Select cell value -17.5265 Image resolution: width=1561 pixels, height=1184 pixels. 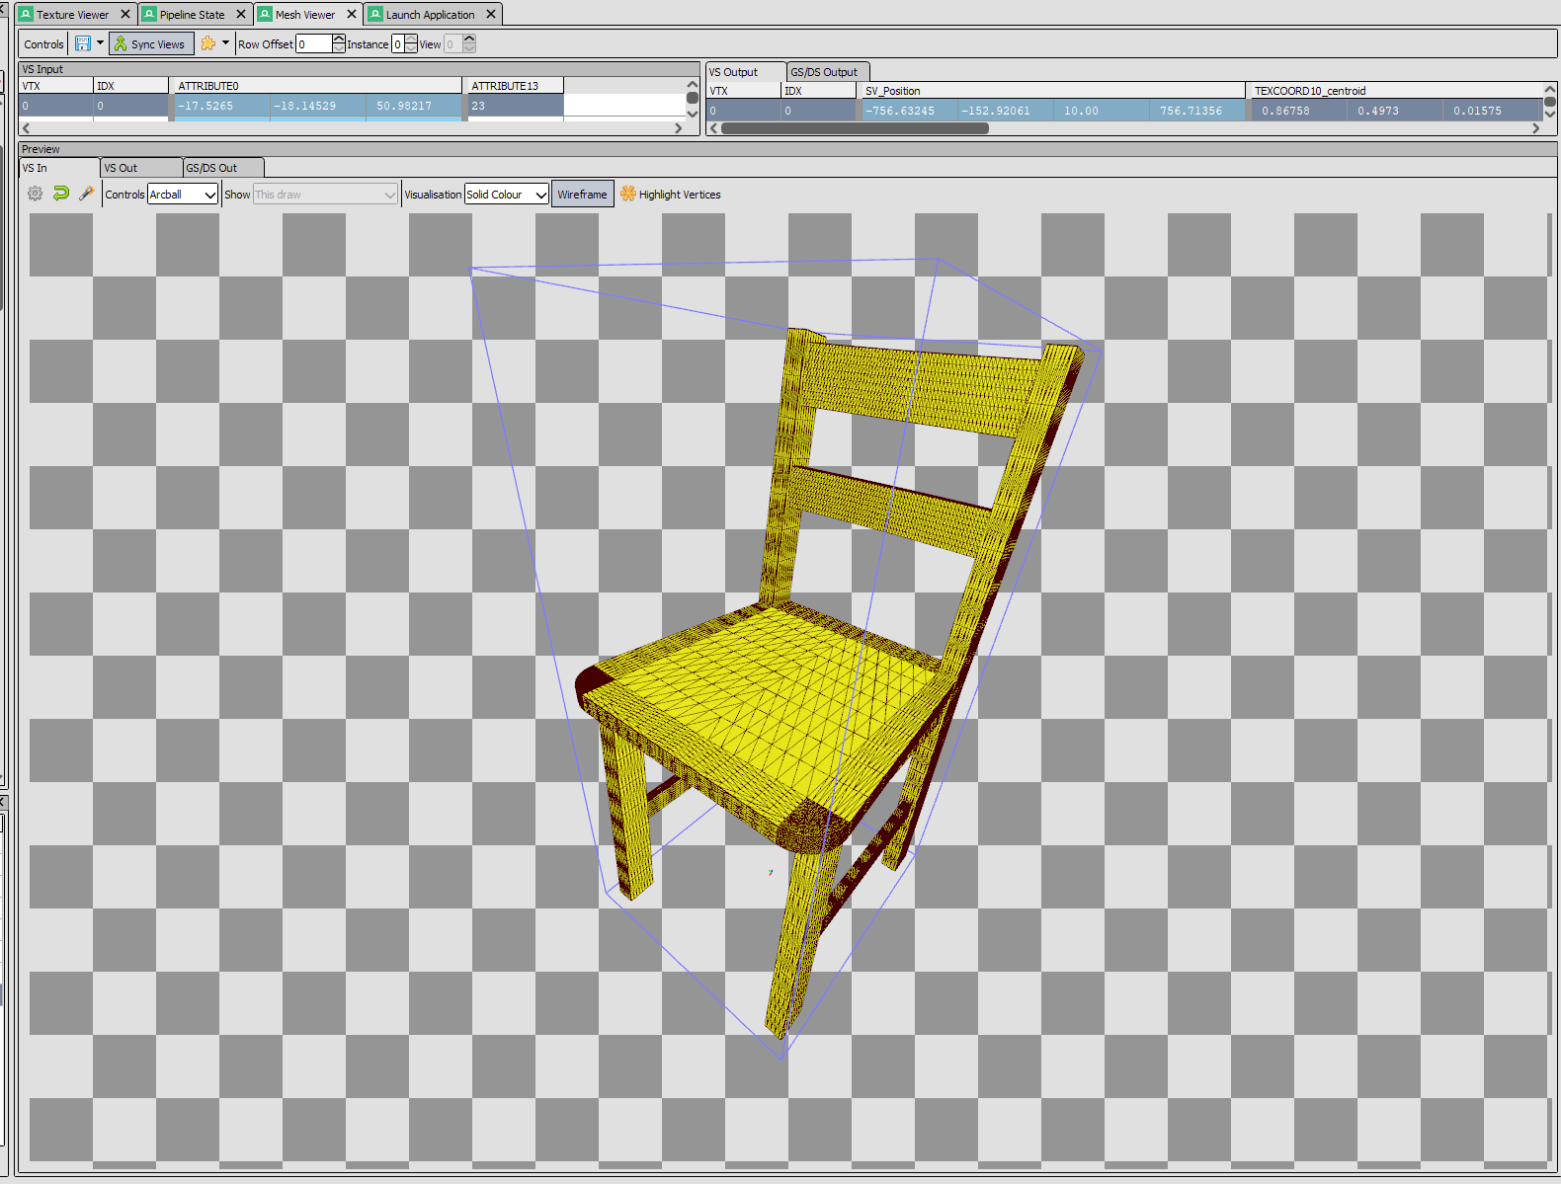222,106
